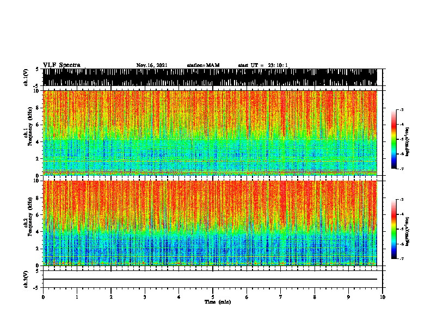This screenshot has width=431, height=333.
Task: Click the ch.1 colorbar log(PSD) units label
Action: pos(408,141)
